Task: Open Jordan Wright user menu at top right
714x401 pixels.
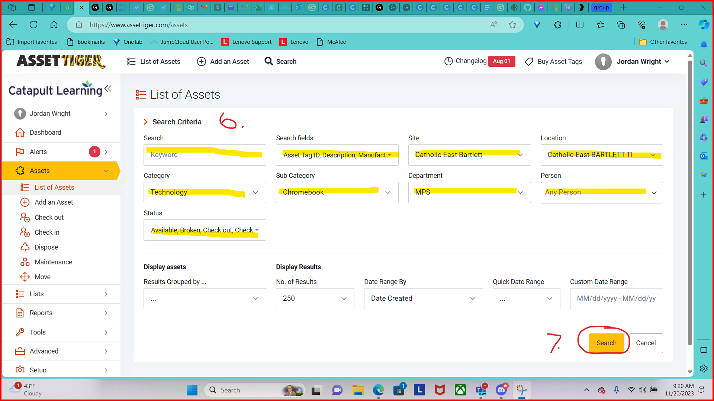Action: [633, 62]
